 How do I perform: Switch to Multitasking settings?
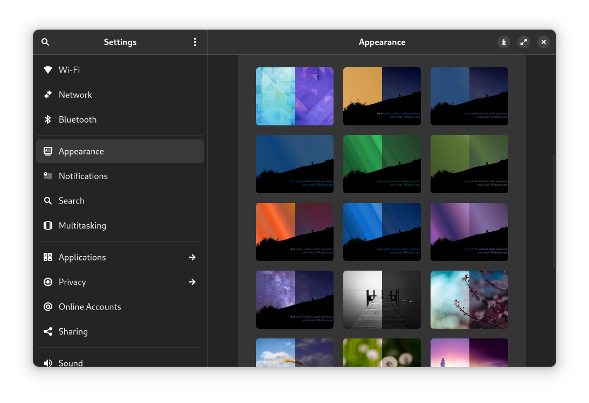[x=120, y=225]
